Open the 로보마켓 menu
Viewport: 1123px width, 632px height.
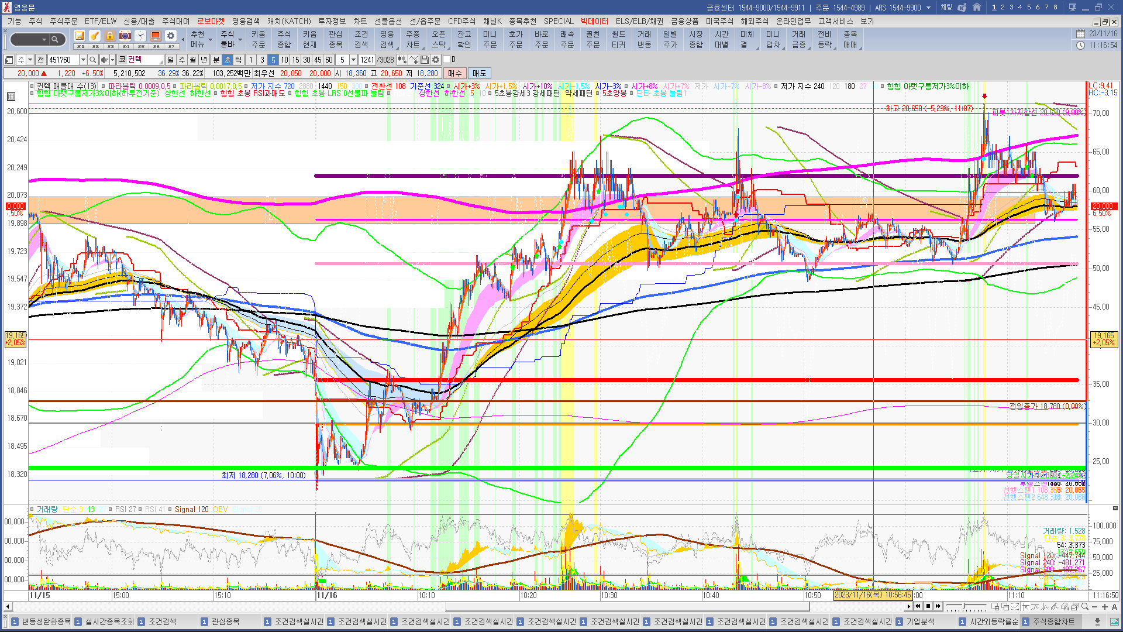(x=211, y=21)
